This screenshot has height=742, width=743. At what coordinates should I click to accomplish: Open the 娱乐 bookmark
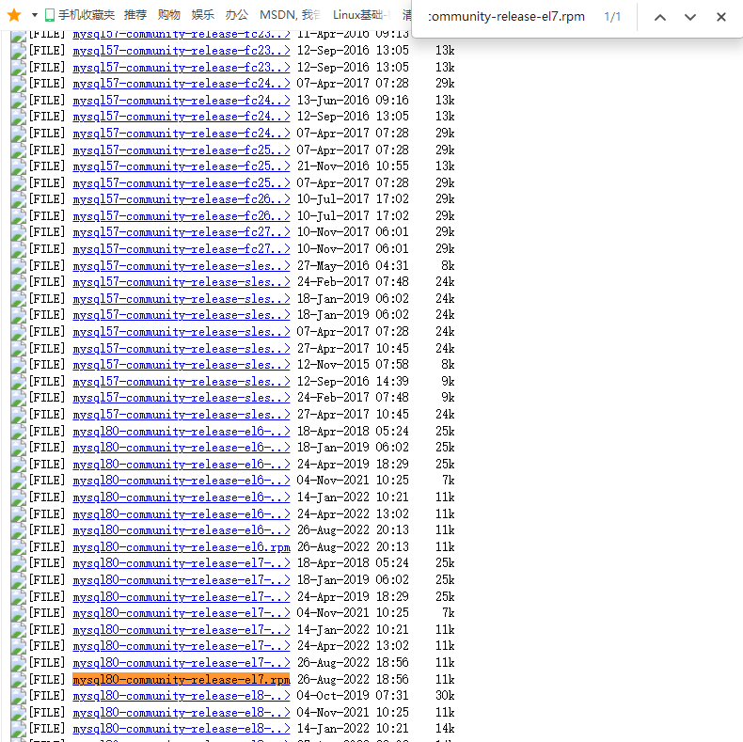[x=203, y=15]
